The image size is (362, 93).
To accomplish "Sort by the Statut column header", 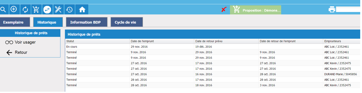I will coord(97,41).
